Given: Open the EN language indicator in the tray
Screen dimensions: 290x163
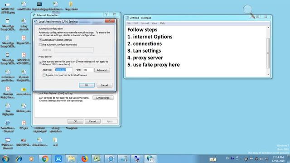Looking at the screenshot, I should 227,158.
